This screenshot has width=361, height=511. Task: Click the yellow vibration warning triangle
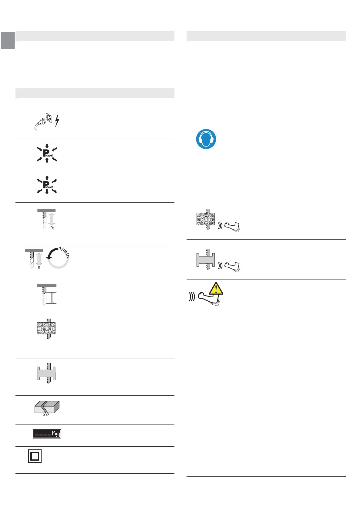[216, 289]
